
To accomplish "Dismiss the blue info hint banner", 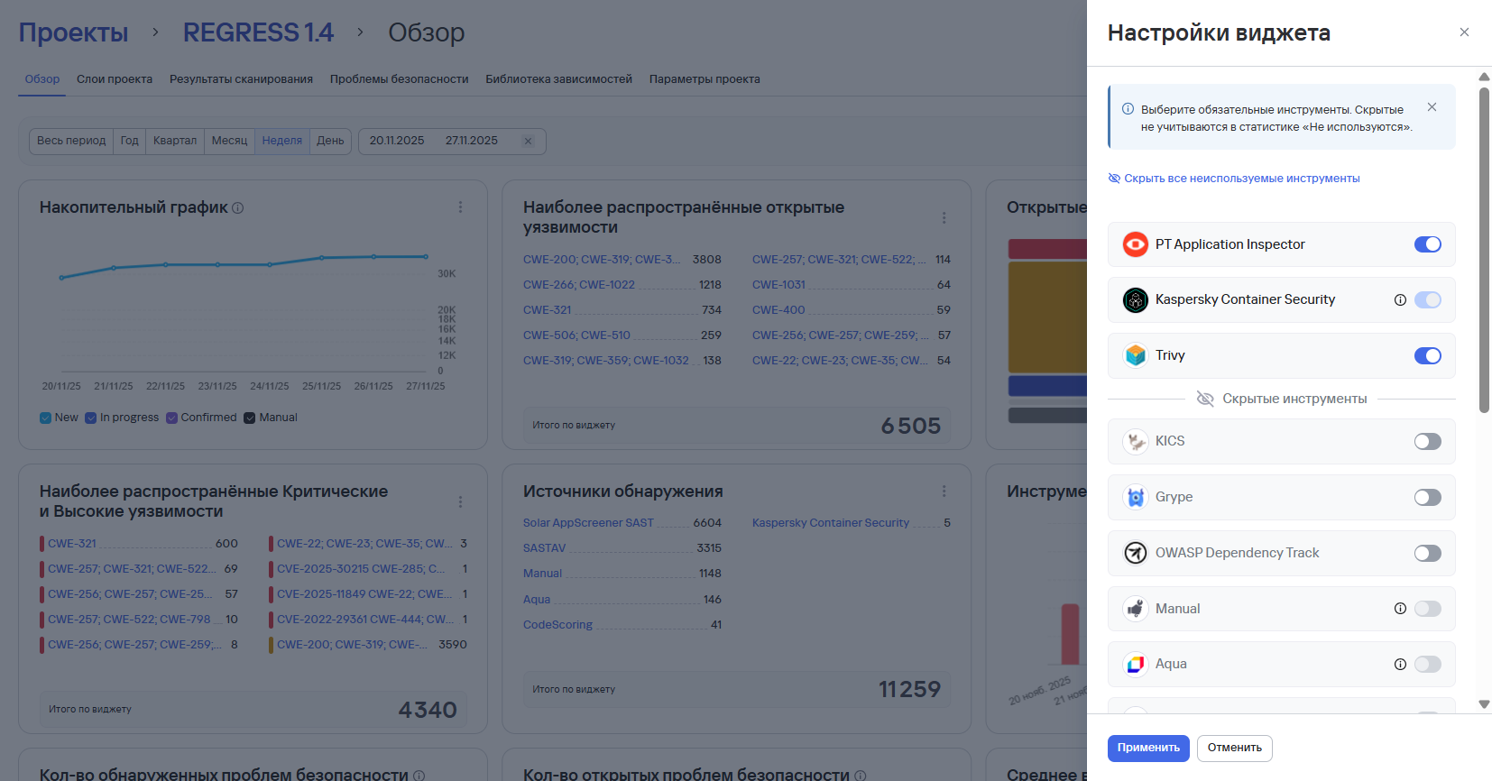I will pyautogui.click(x=1432, y=107).
